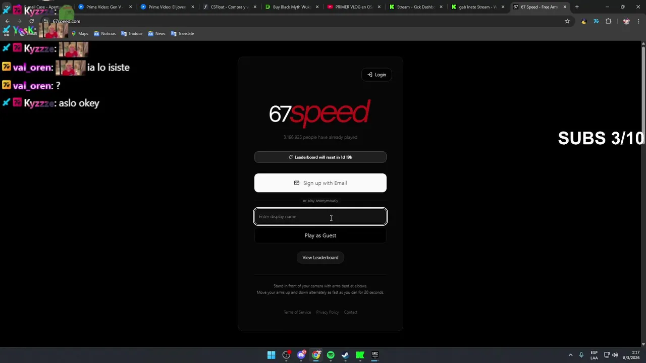Close the 67 Speed tab
The image size is (646, 363).
click(565, 7)
